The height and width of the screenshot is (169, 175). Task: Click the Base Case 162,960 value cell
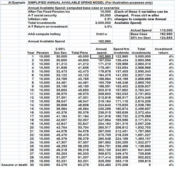point(166,34)
